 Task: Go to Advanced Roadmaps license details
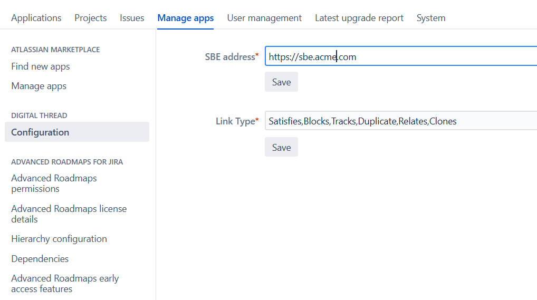[x=69, y=214]
